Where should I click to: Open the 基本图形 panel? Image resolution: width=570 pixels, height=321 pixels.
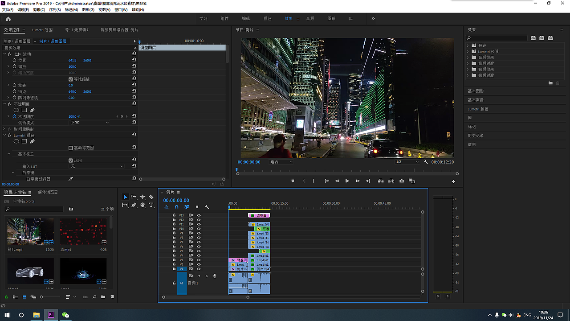(x=475, y=91)
